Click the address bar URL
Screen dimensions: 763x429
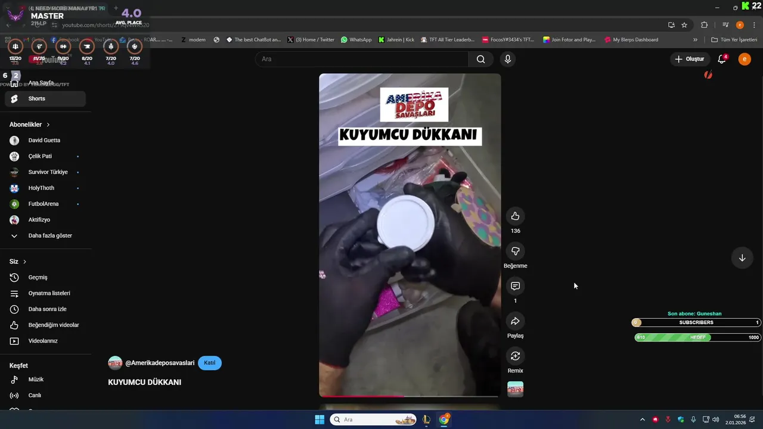pos(106,25)
